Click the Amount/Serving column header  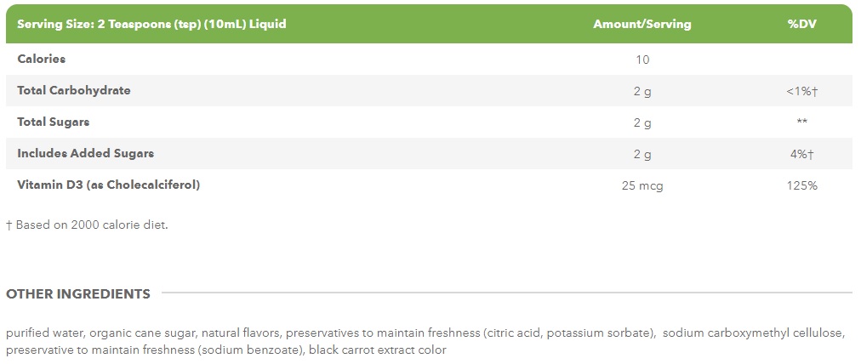pos(641,24)
